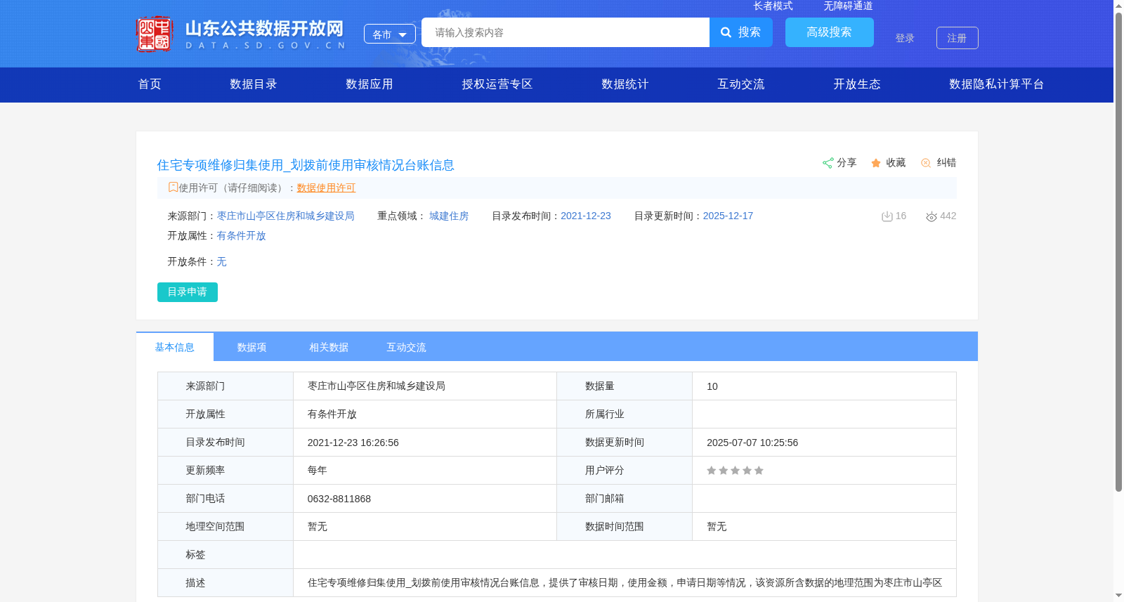Click the scrollbar down arrow
1124x602 pixels.
coord(1118,596)
